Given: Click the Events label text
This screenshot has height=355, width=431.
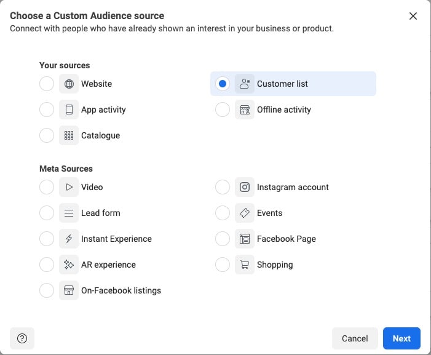Looking at the screenshot, I should (270, 213).
